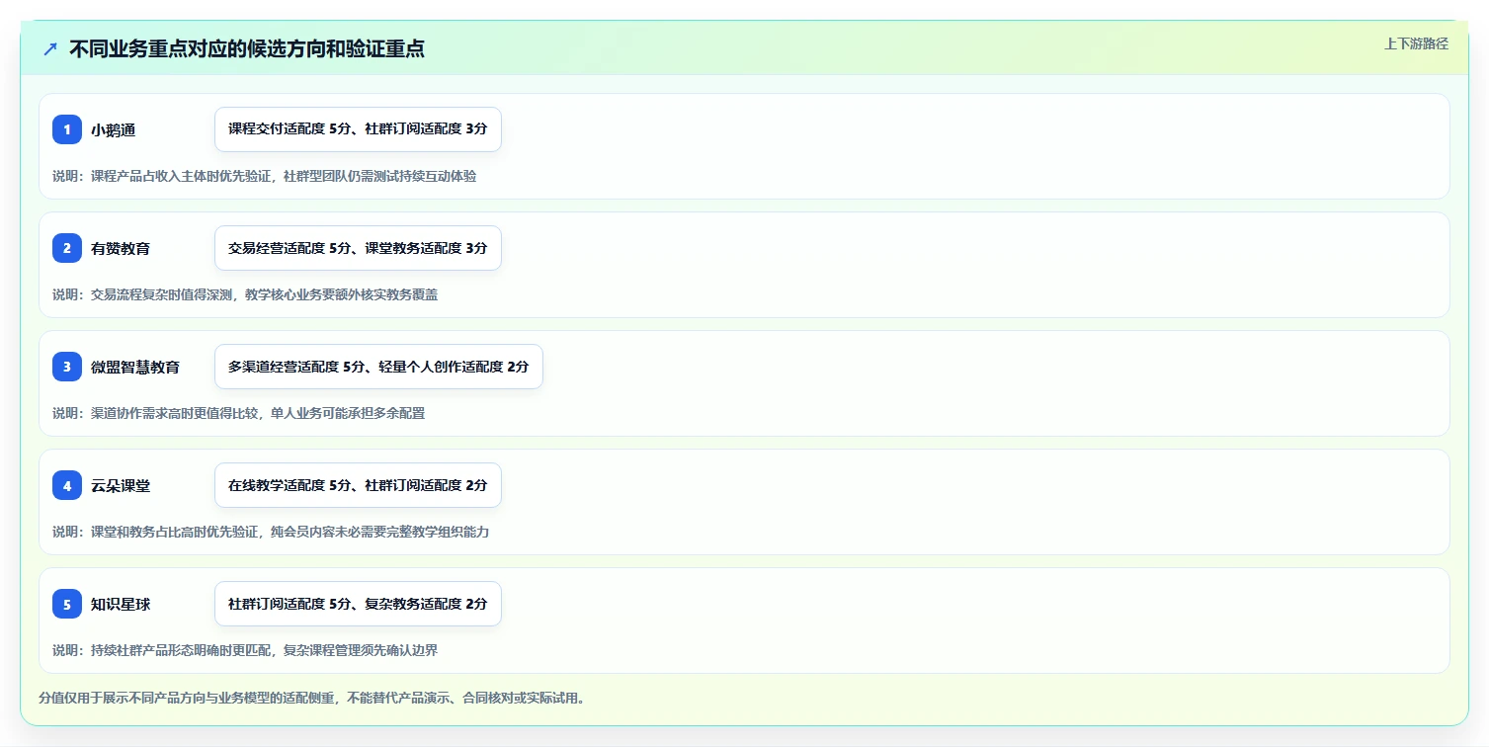Click the 交易经营适配度 5分 score chip
The image size is (1489, 747).
pyautogui.click(x=358, y=248)
